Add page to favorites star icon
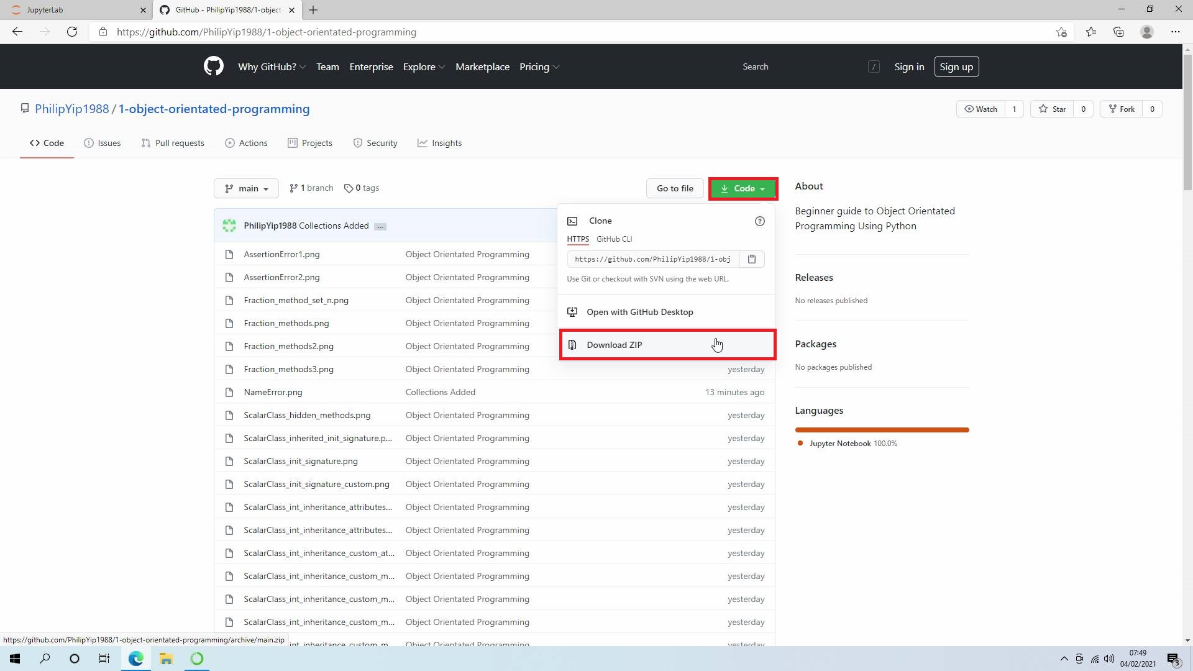Screen dimensions: 1193x671 1061,32
